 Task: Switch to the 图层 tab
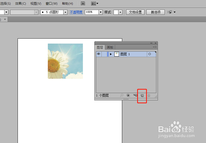click(x=100, y=47)
